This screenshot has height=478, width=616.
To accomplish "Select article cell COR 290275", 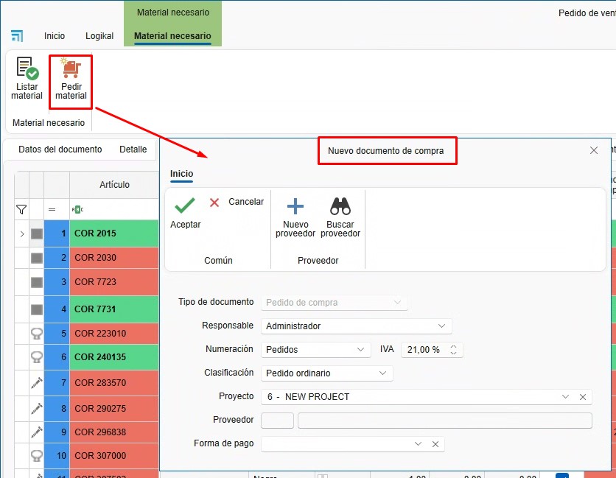I will 114,409.
